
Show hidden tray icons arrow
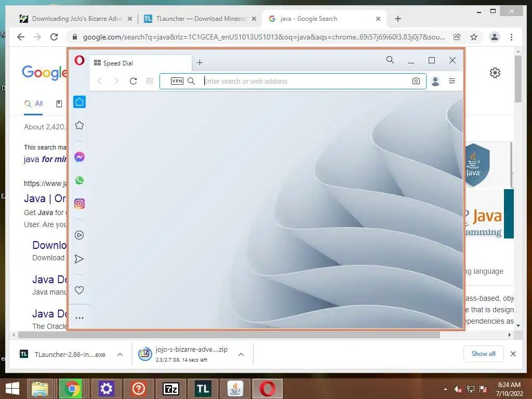pos(445,389)
